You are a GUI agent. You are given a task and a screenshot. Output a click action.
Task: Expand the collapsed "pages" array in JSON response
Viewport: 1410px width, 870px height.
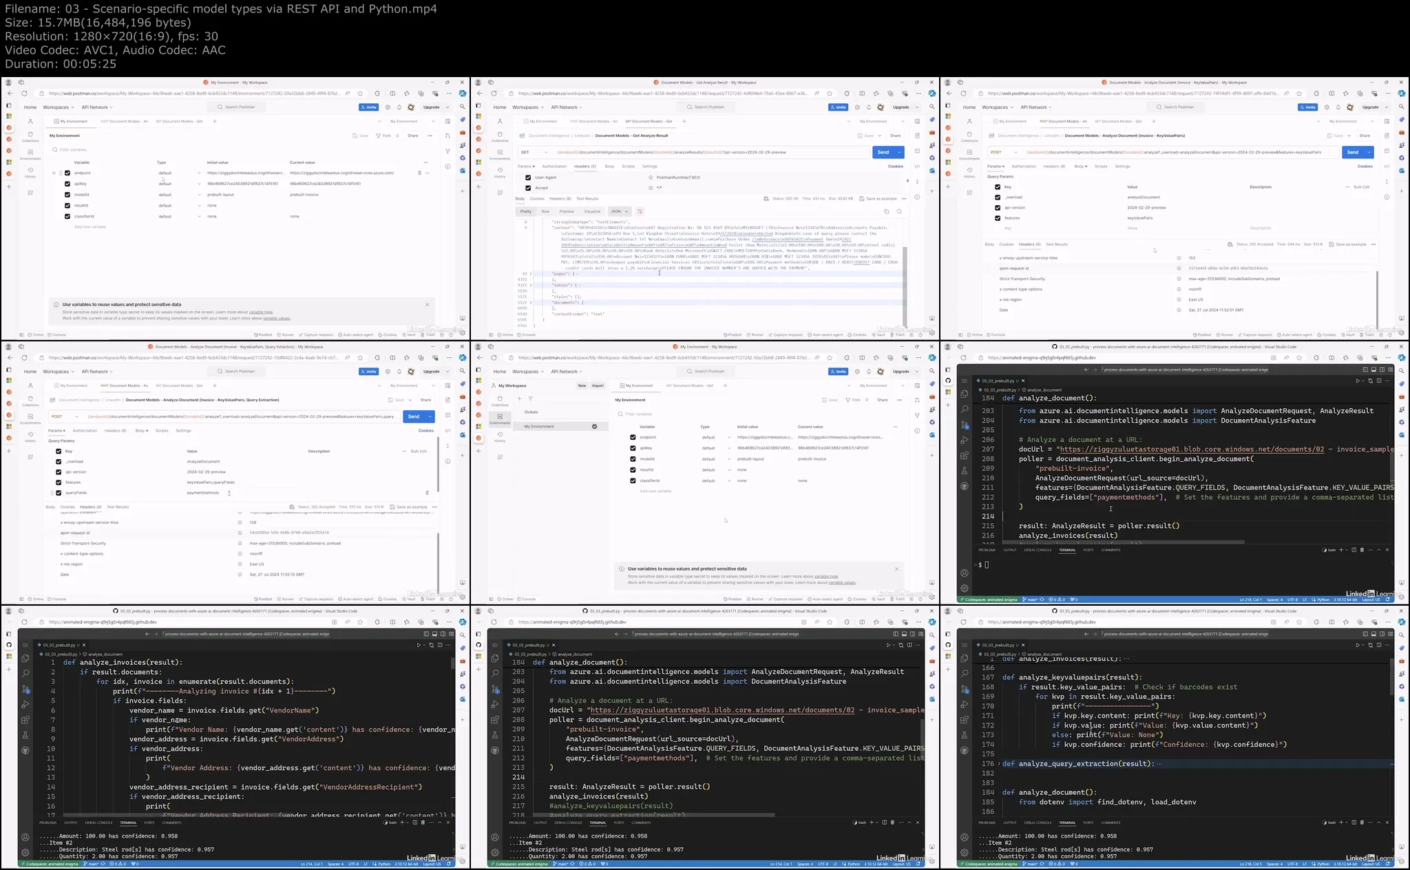pos(532,274)
